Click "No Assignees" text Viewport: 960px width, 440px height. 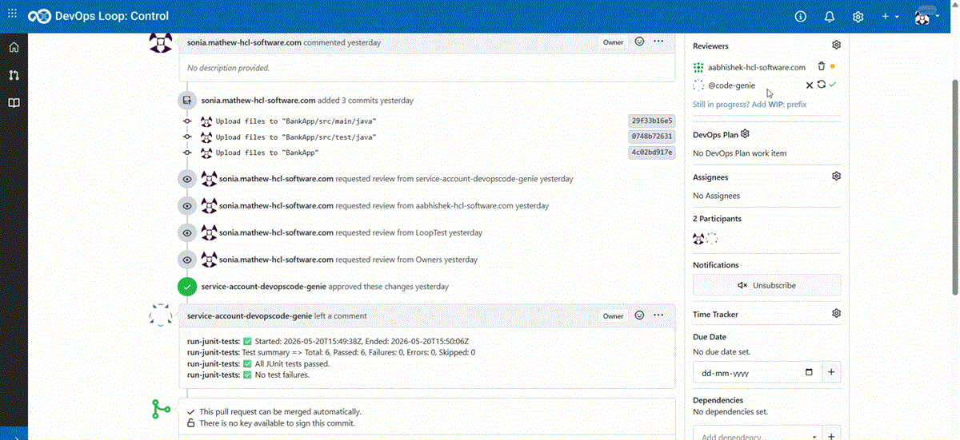(717, 196)
